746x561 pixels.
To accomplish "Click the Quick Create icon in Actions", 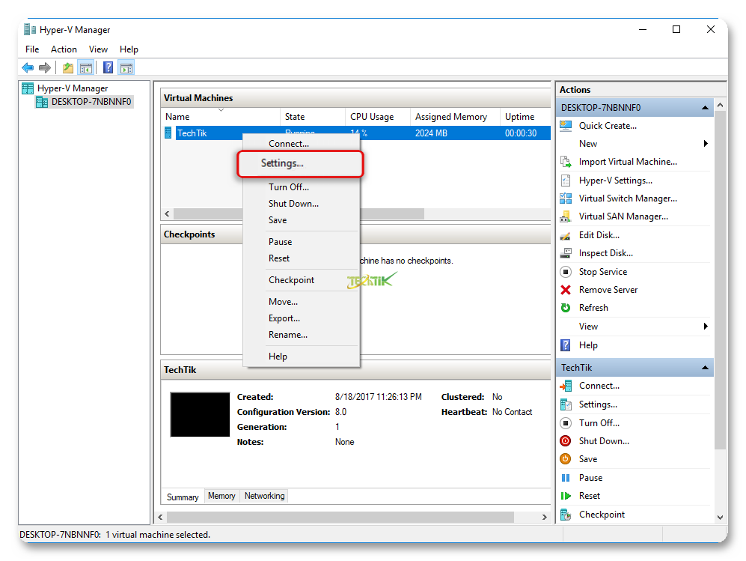I will 566,126.
